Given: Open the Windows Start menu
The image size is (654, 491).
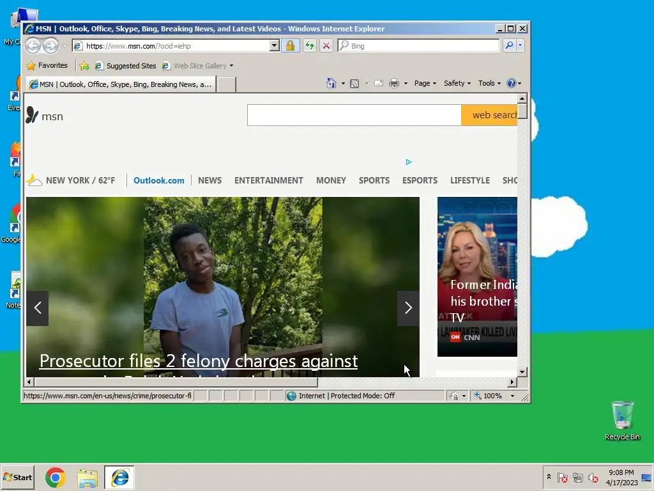Looking at the screenshot, I should click(x=17, y=477).
